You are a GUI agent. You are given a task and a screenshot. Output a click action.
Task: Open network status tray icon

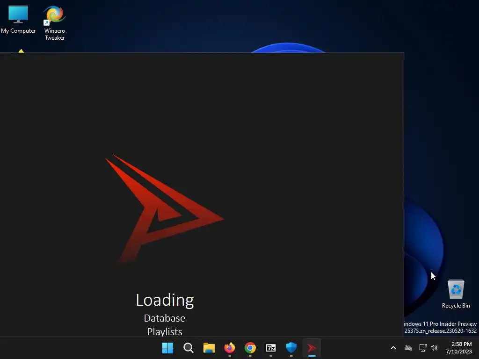[423, 348]
